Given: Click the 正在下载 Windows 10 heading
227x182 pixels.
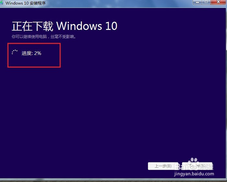Looking at the screenshot, I should pos(65,26).
